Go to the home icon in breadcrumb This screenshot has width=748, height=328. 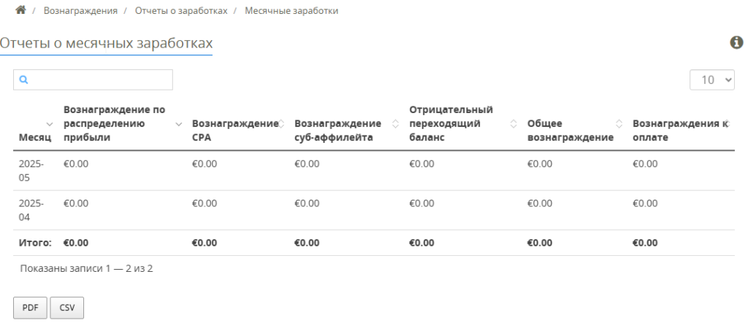[x=20, y=10]
